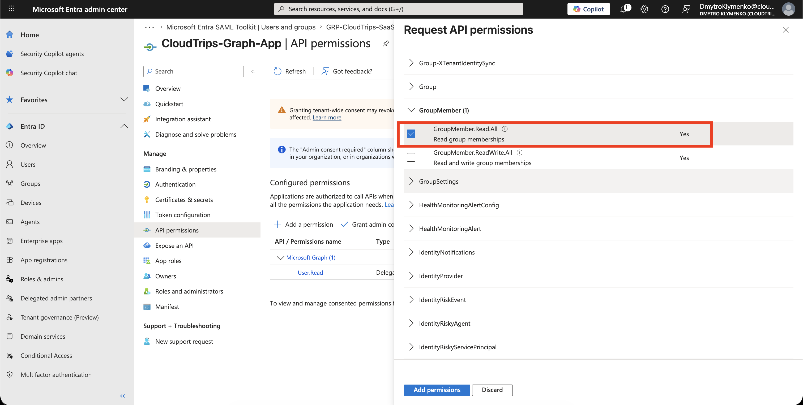803x405 pixels.
Task: Follow the Learn more link in warning
Action: click(x=327, y=118)
